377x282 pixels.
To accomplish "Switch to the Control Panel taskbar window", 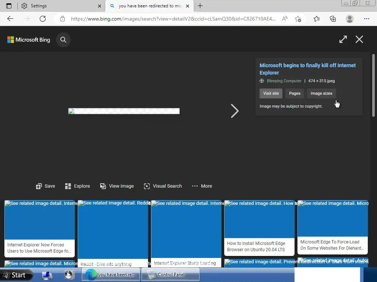I will [x=170, y=275].
